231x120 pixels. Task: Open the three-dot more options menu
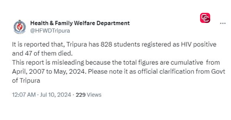(x=223, y=23)
